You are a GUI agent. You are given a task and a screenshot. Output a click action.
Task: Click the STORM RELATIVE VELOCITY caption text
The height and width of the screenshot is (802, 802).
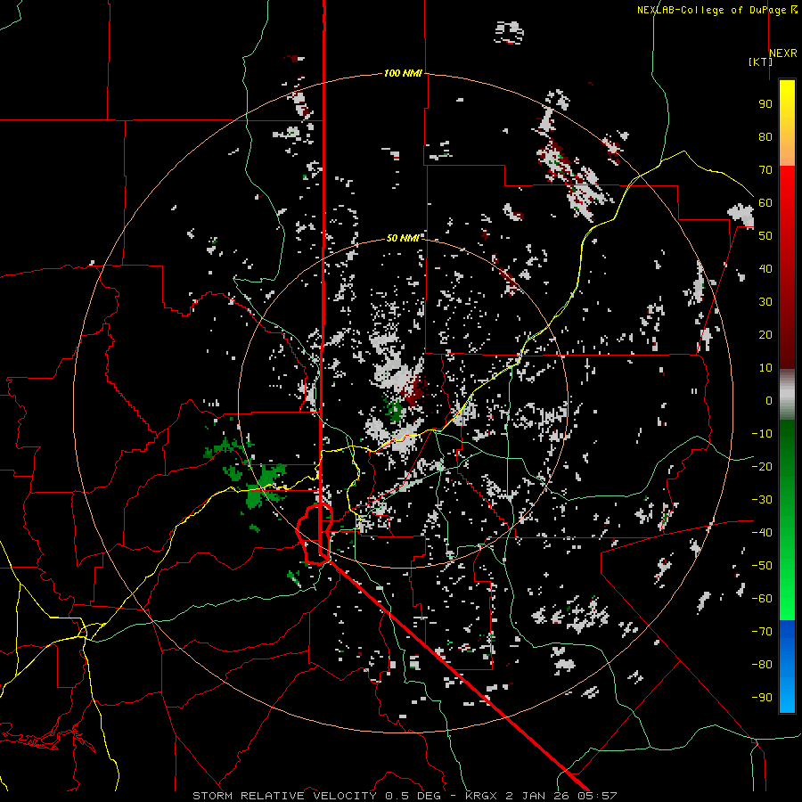pos(284,796)
